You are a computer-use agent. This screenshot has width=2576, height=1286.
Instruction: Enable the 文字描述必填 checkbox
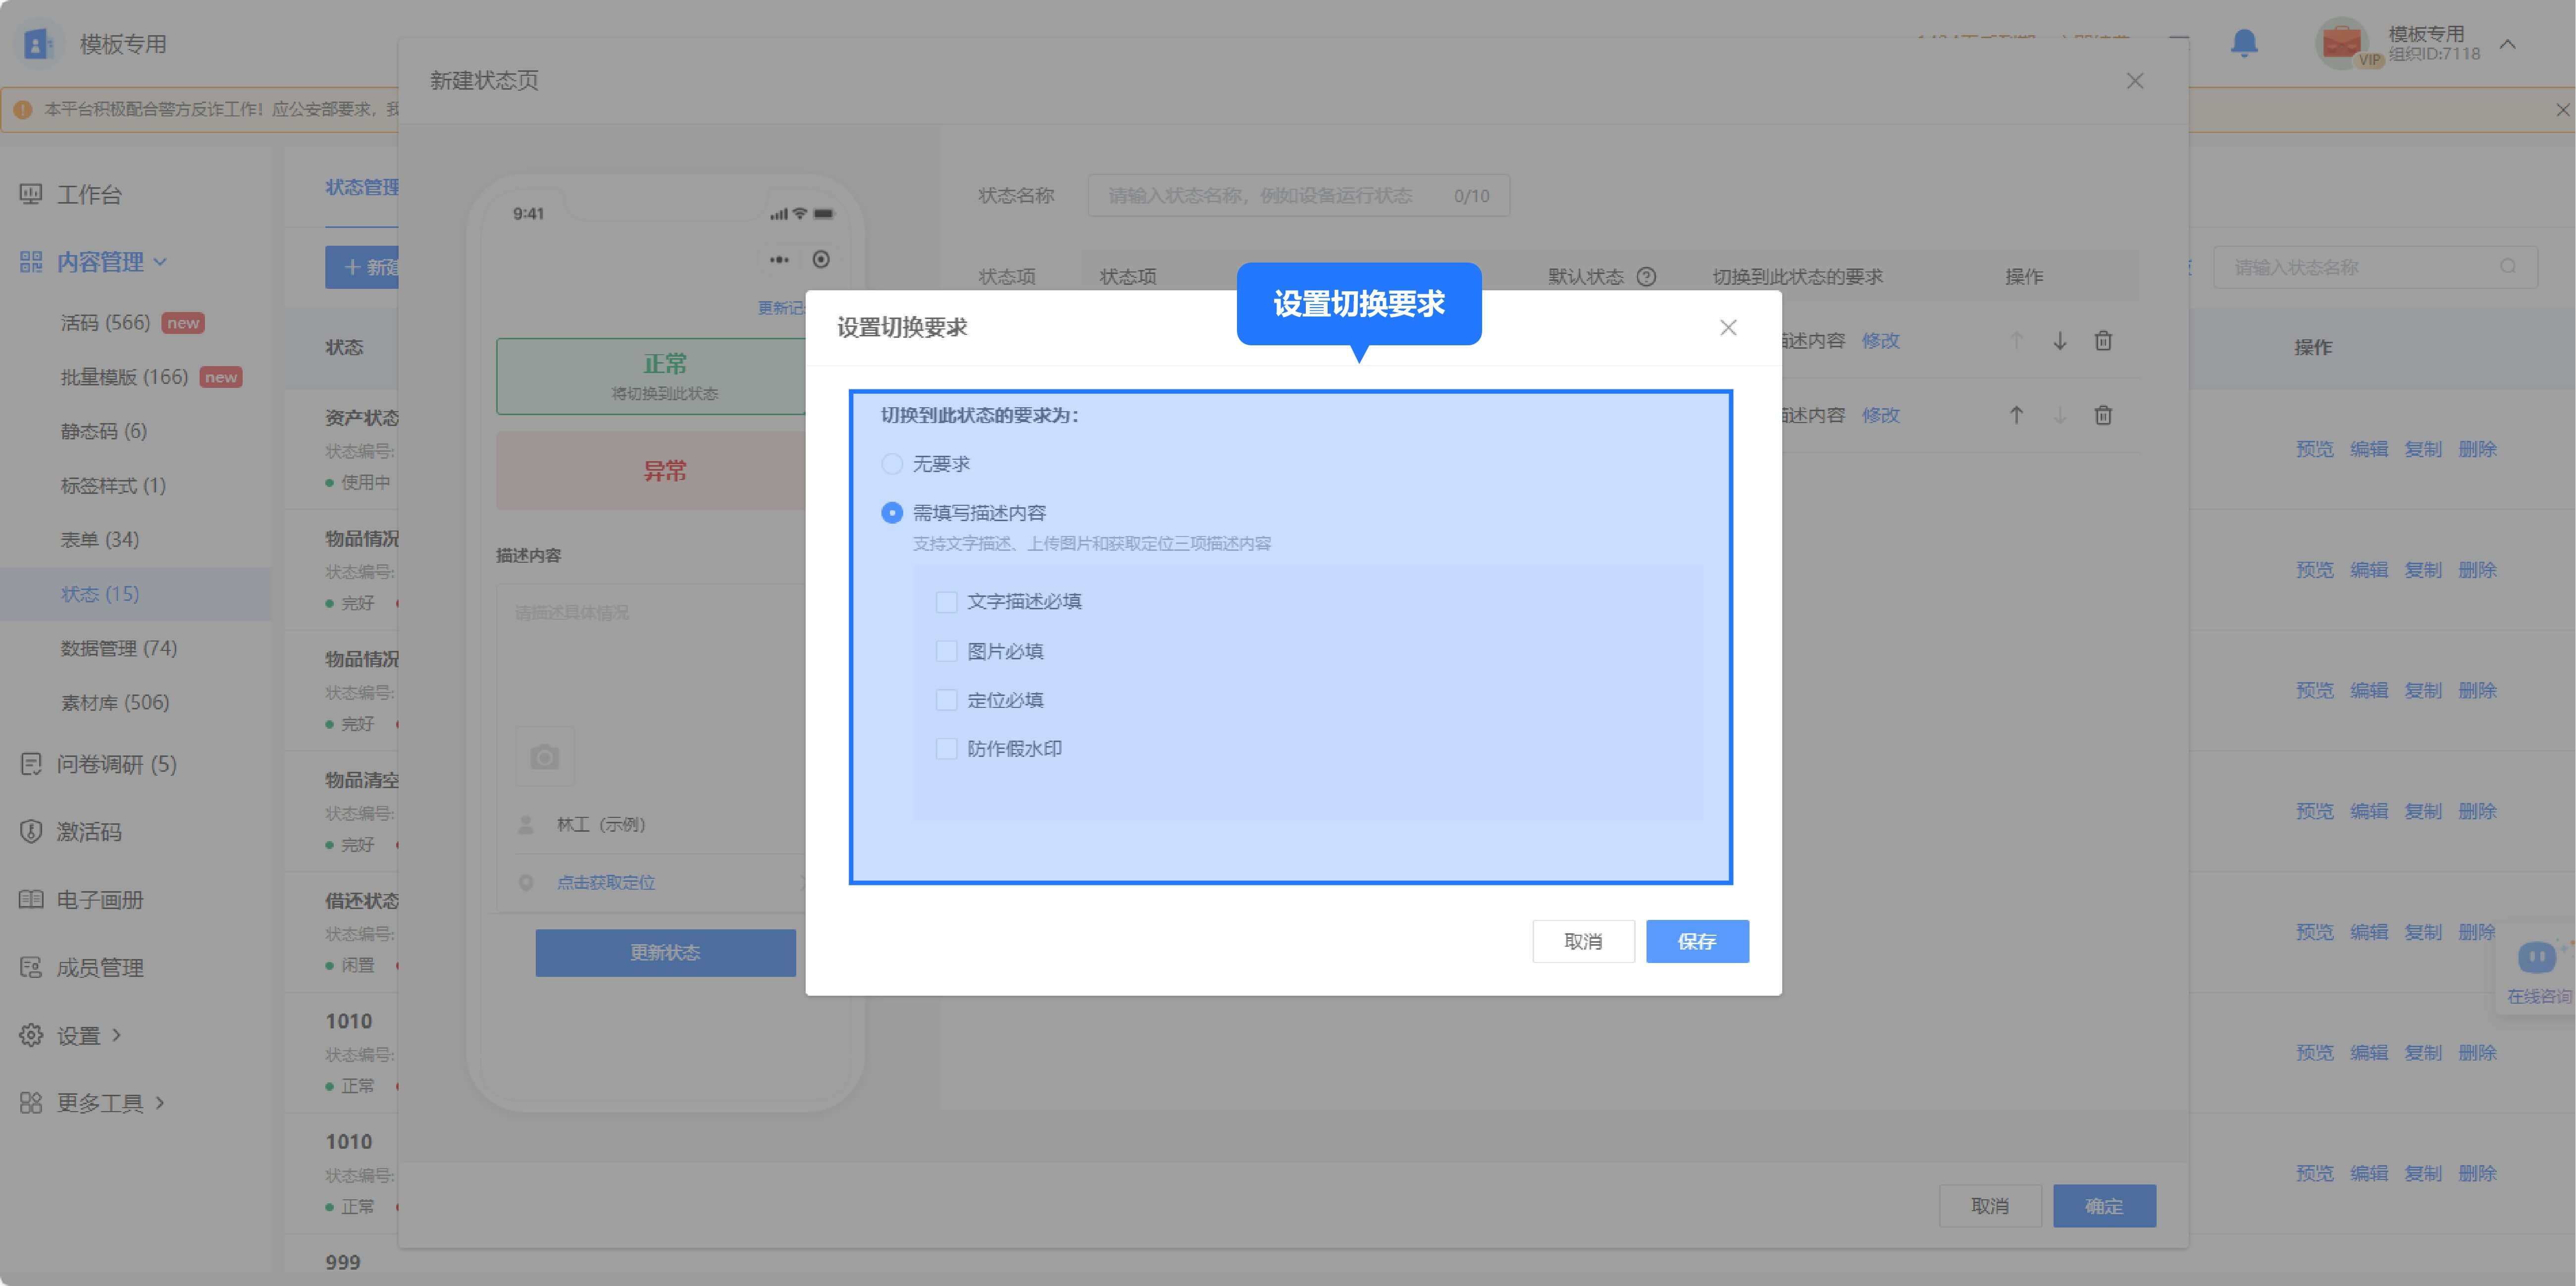[x=946, y=602]
